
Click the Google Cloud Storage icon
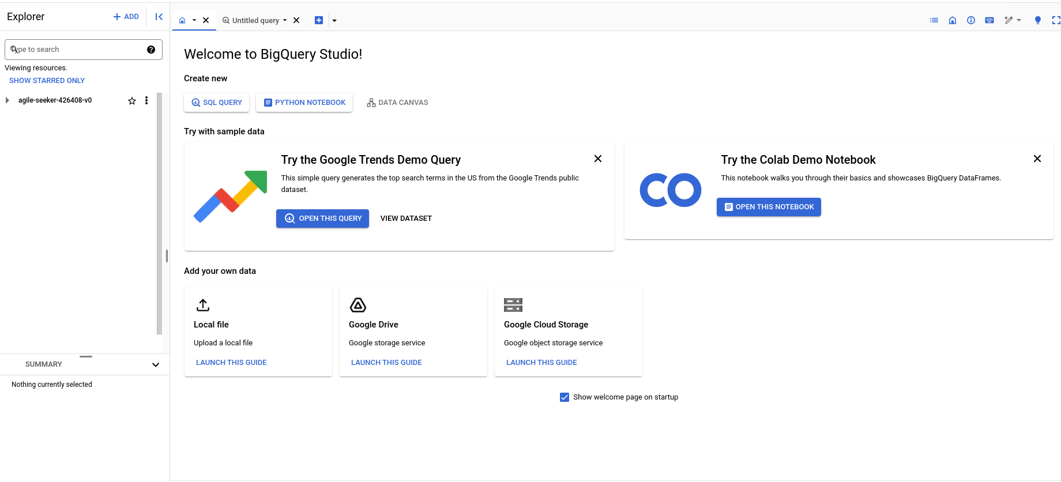513,304
